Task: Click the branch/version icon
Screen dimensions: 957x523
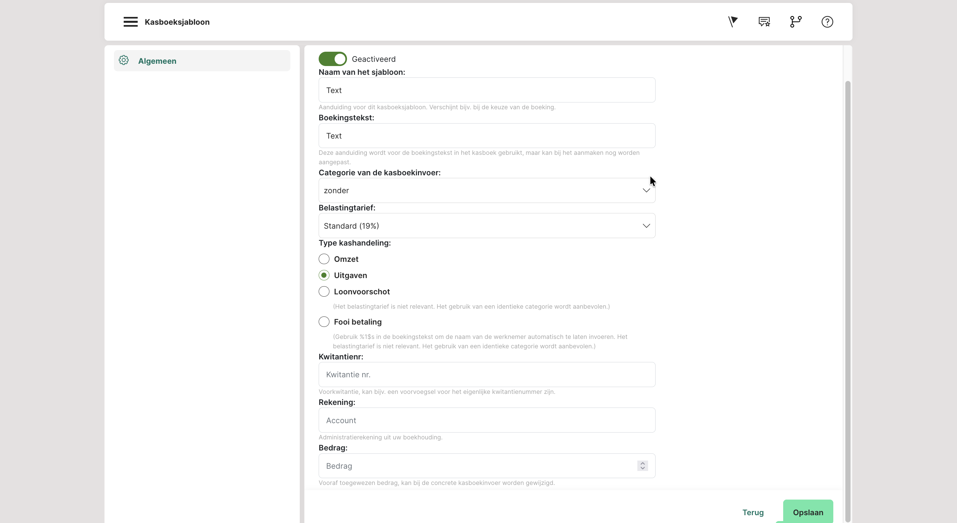Action: tap(796, 22)
